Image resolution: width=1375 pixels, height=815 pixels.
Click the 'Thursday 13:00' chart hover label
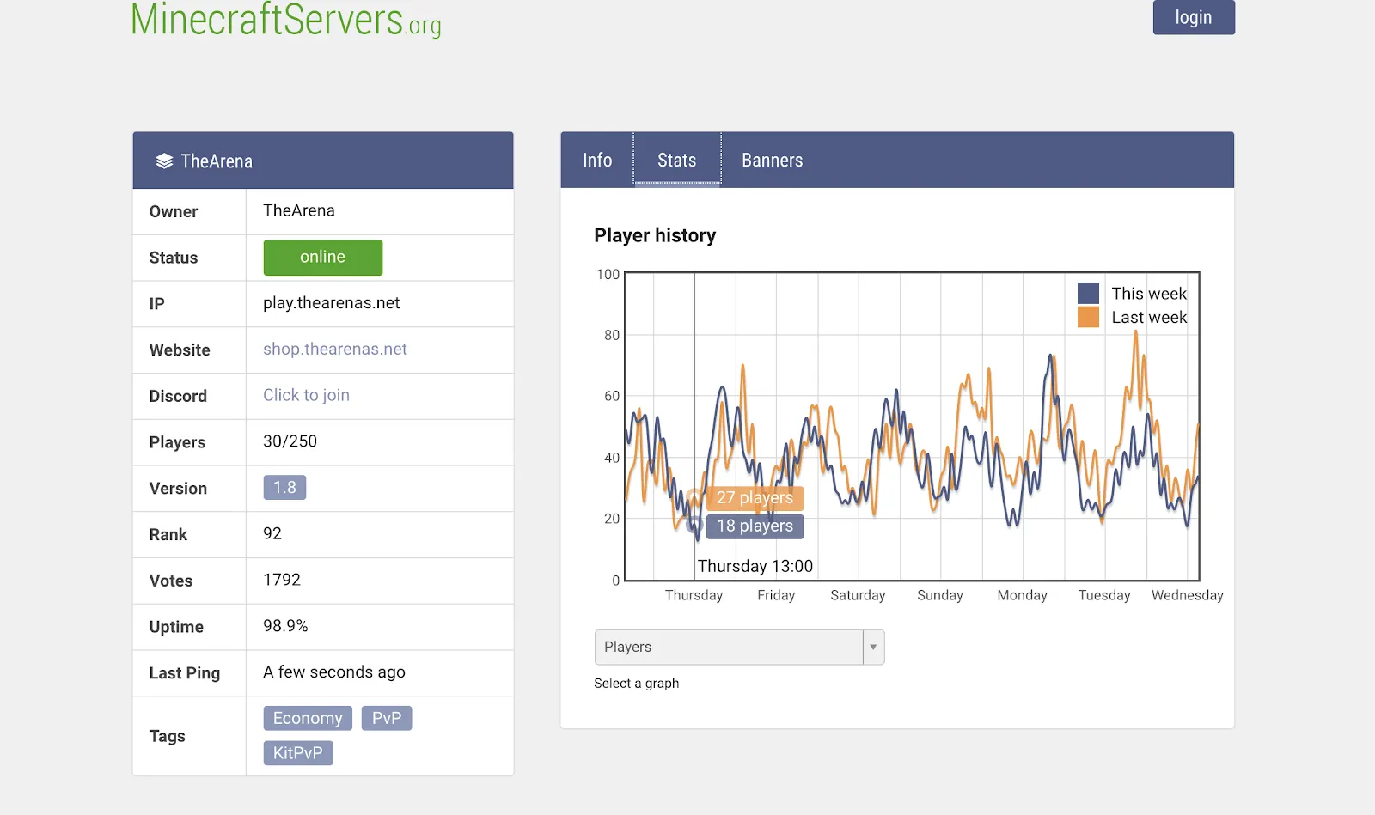click(755, 566)
